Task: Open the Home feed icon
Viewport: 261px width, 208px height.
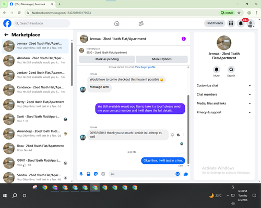Action: (x=117, y=23)
